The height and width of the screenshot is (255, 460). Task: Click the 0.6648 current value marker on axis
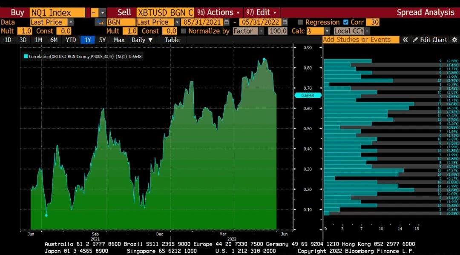(307, 95)
